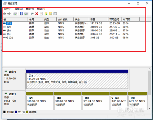Screen dimensions: 153x120
Task: Click the vertical scrollbar thumb in disk pane
Action: [150, 83]
